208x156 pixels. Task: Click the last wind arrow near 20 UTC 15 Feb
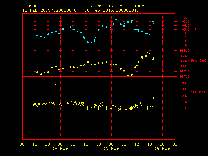point(153,99)
